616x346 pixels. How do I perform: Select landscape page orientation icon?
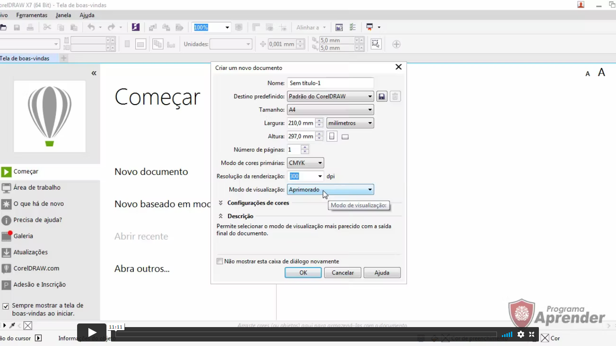(x=345, y=137)
